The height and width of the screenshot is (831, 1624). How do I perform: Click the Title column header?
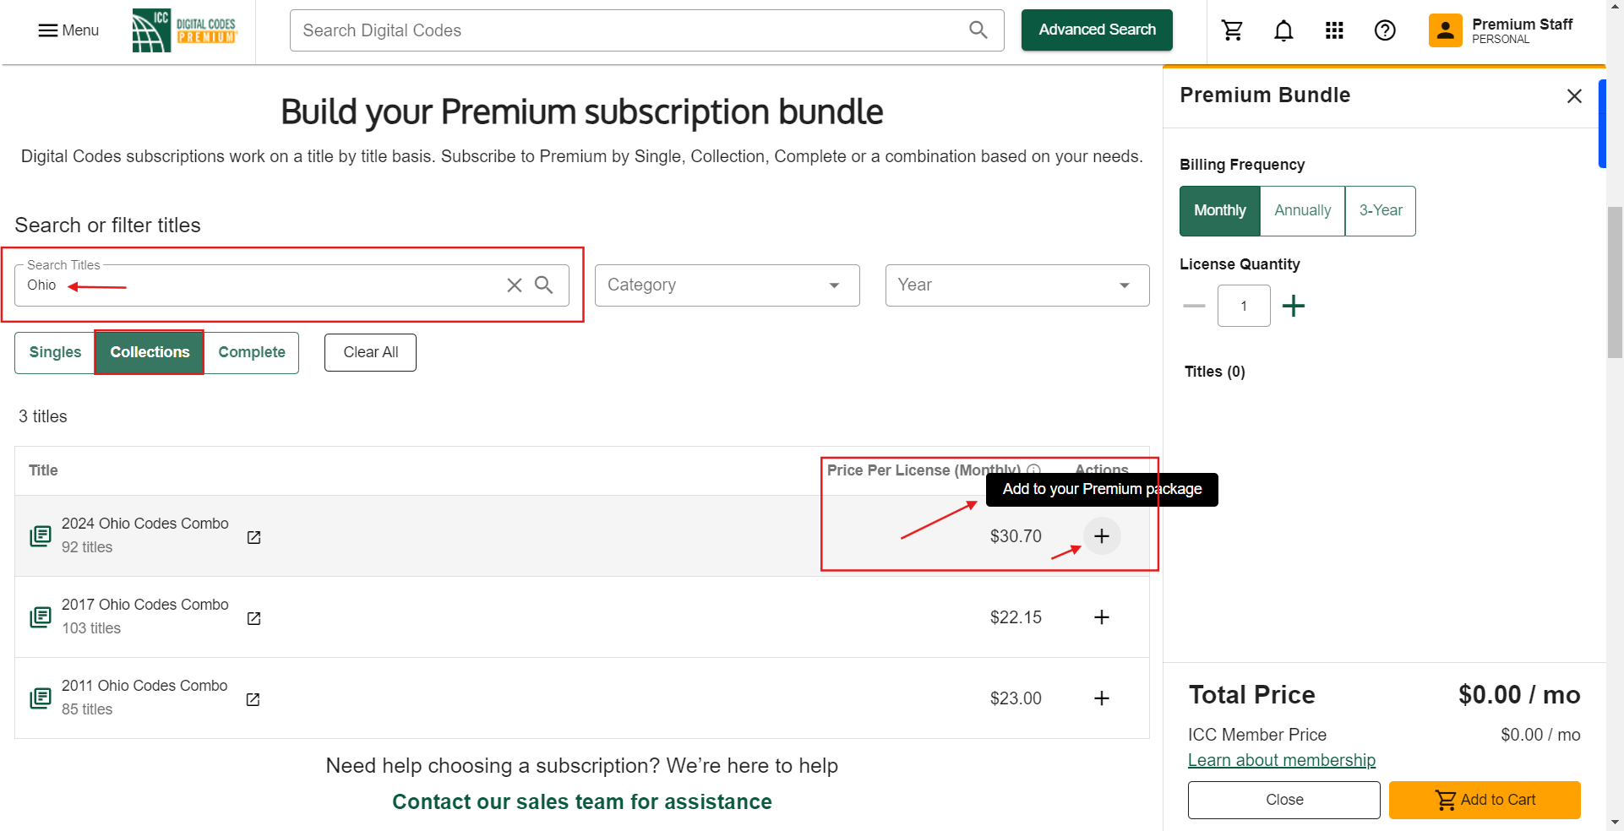tap(43, 470)
